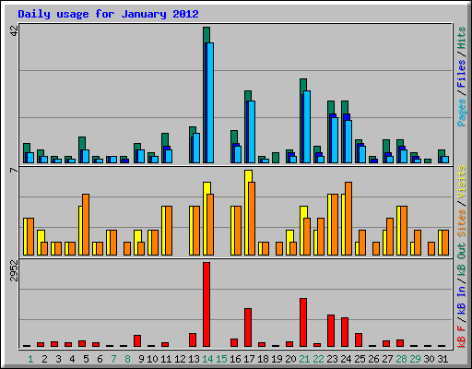Select day label 3 on x-axis
The image size is (472, 369).
(58, 359)
